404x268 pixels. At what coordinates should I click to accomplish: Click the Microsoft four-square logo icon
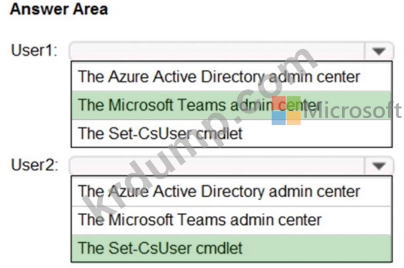[286, 110]
